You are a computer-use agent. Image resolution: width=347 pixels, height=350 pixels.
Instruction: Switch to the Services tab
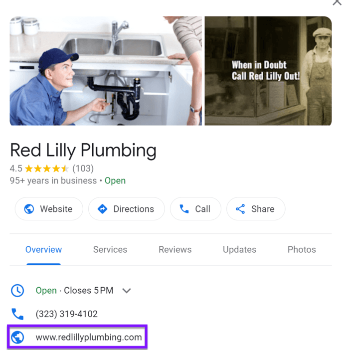click(110, 250)
